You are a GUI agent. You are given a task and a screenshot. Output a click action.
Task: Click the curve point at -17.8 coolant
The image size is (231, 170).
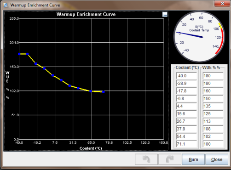pos(36,63)
